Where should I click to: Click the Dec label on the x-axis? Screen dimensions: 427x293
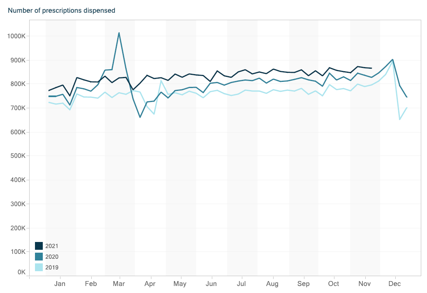pos(395,284)
